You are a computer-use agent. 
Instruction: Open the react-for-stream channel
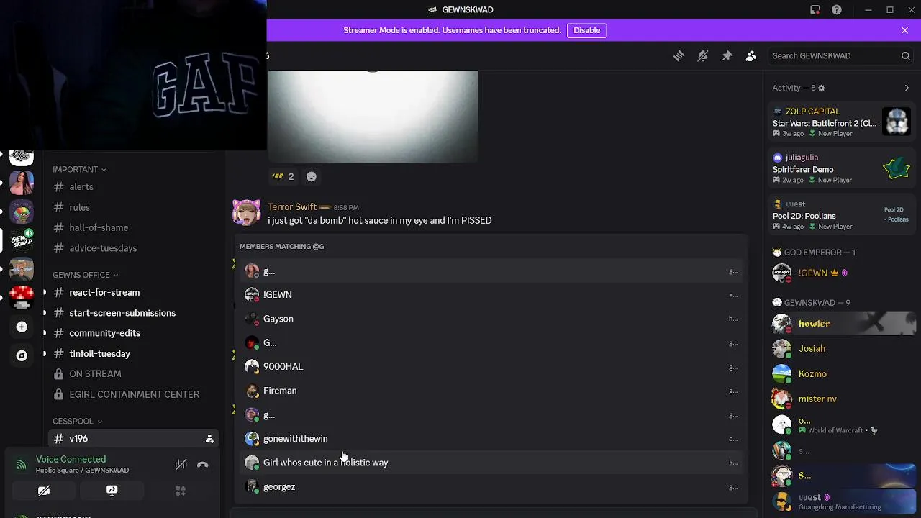click(104, 293)
